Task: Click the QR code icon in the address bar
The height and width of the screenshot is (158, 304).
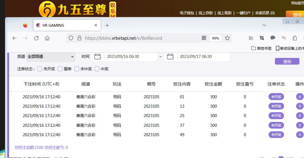Action: (x=204, y=38)
